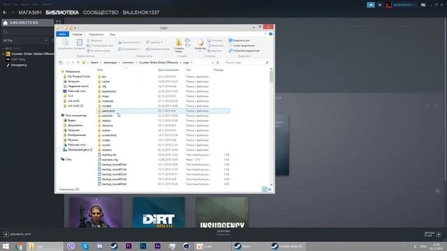Click Deselect all in the ribbon
The width and height of the screenshot is (447, 251).
(242, 45)
